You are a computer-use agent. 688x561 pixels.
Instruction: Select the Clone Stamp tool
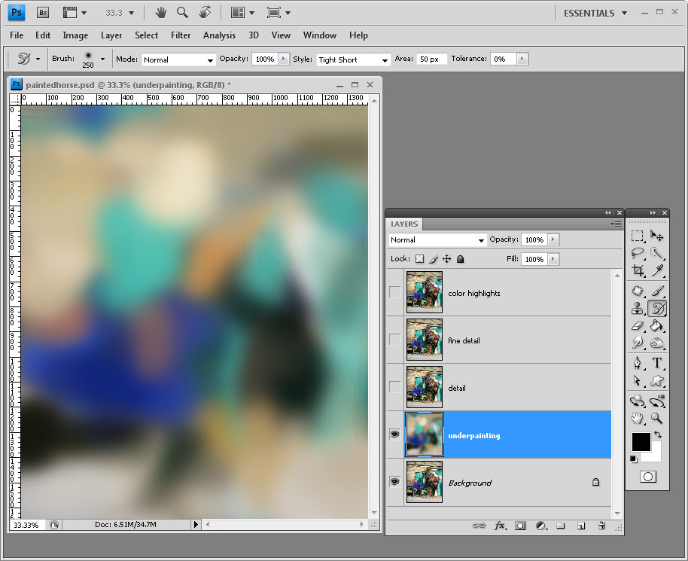pos(638,308)
